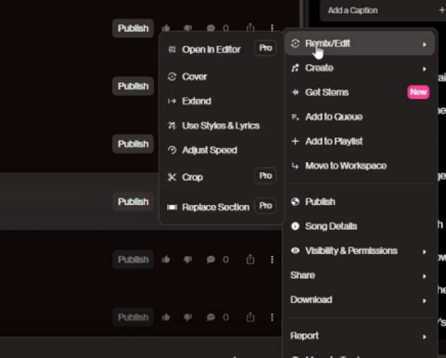Choose the Cover option
Viewport: 446px width, 358px height.
[x=194, y=77]
